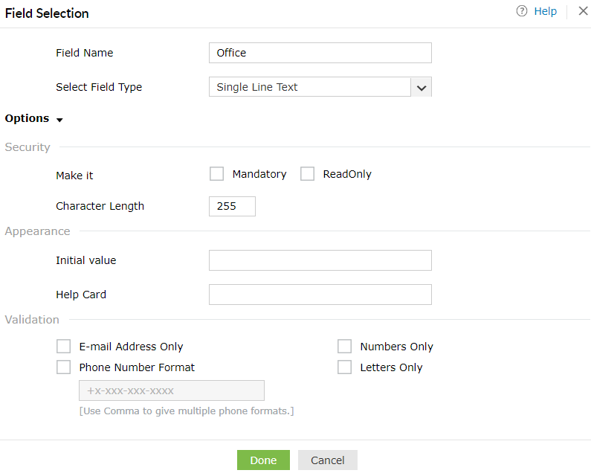Click the Options heading label
Screen dimensions: 591x476
pos(27,118)
